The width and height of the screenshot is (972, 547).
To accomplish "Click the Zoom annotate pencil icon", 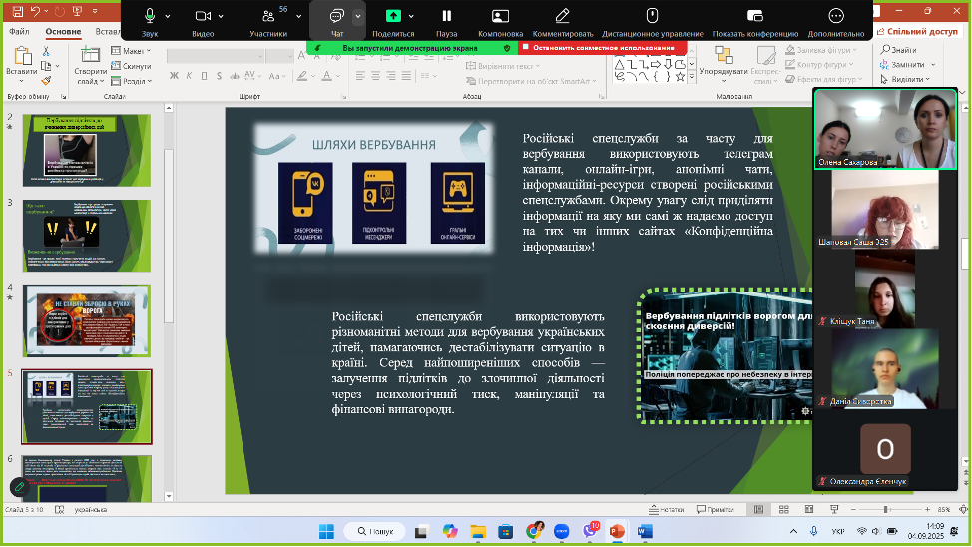I will point(562,17).
